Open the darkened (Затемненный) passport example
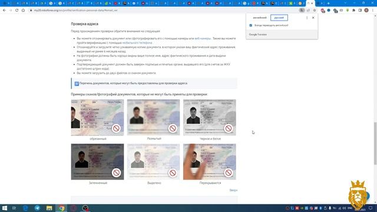The height and width of the screenshot is (212, 377). point(97,162)
